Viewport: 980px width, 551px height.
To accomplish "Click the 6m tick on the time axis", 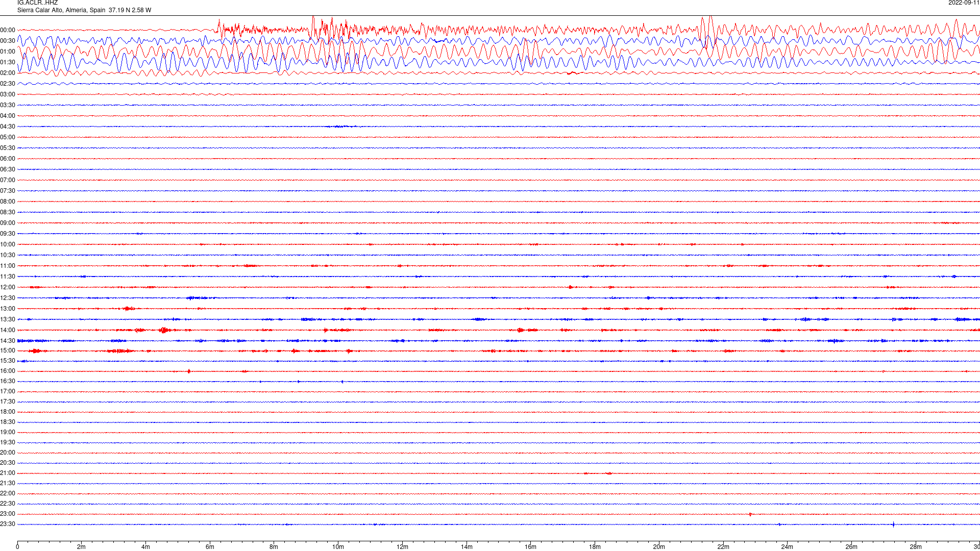I will click(x=210, y=547).
